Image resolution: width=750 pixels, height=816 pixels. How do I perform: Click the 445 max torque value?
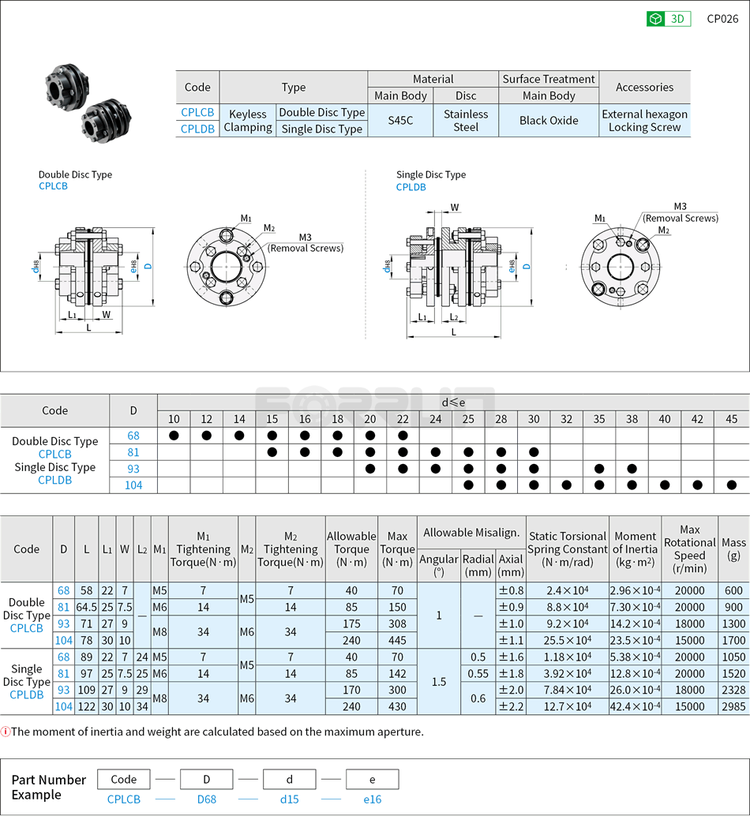[x=397, y=640]
